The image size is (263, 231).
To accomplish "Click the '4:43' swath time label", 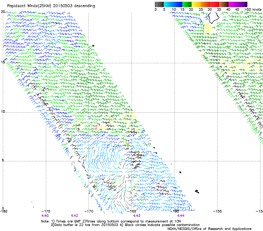I will [137, 216].
